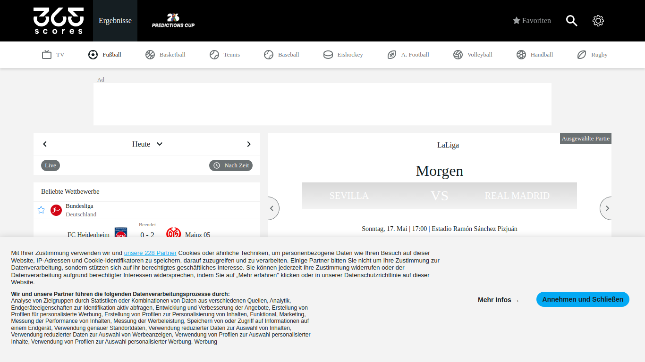The height and width of the screenshot is (362, 645).
Task: Expand the Heute date dropdown
Action: pyautogui.click(x=147, y=144)
